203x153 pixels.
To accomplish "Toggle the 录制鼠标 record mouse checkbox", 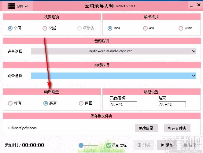I will [109, 145].
